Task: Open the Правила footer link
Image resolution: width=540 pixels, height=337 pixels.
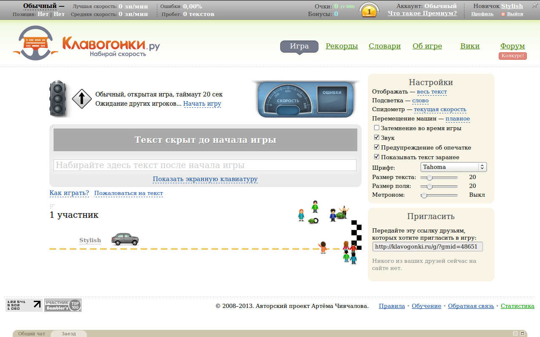Action: click(392, 306)
